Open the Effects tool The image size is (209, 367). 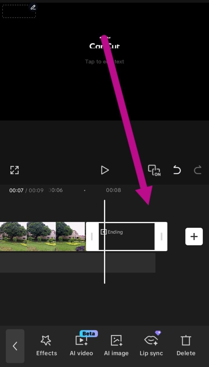[x=46, y=346]
